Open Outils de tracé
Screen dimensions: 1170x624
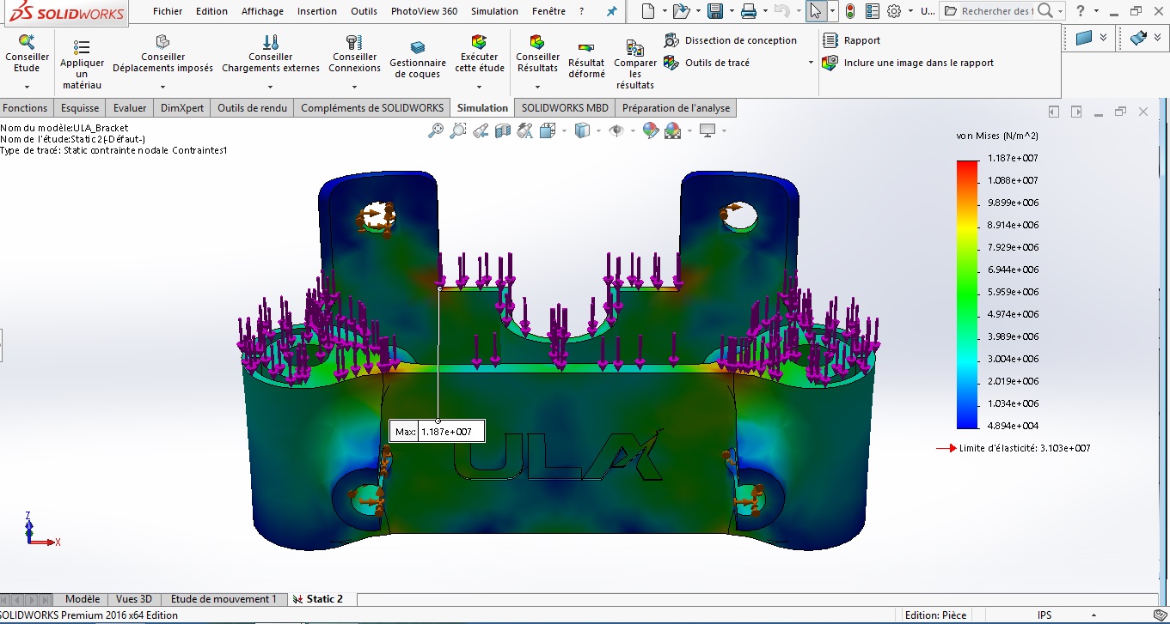pyautogui.click(x=708, y=63)
